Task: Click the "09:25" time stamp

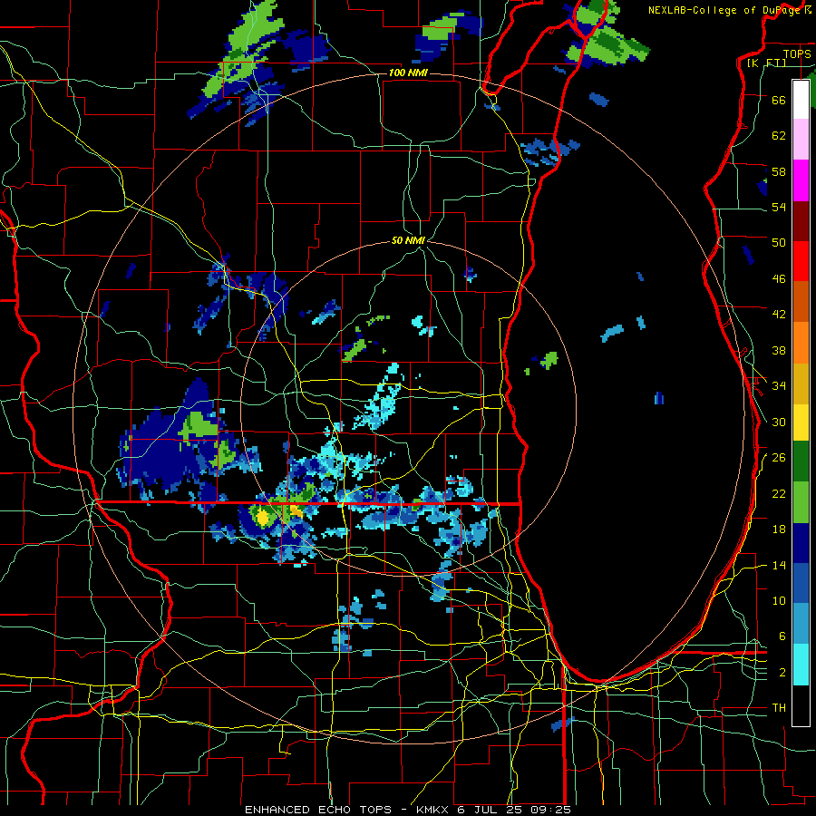Action: click(550, 810)
